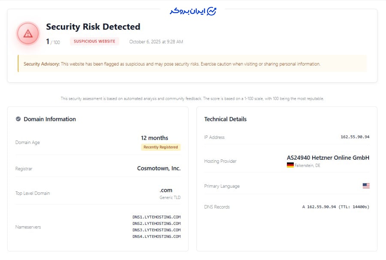Click the 1/100 security score
The height and width of the screenshot is (260, 386).
[x=52, y=41]
